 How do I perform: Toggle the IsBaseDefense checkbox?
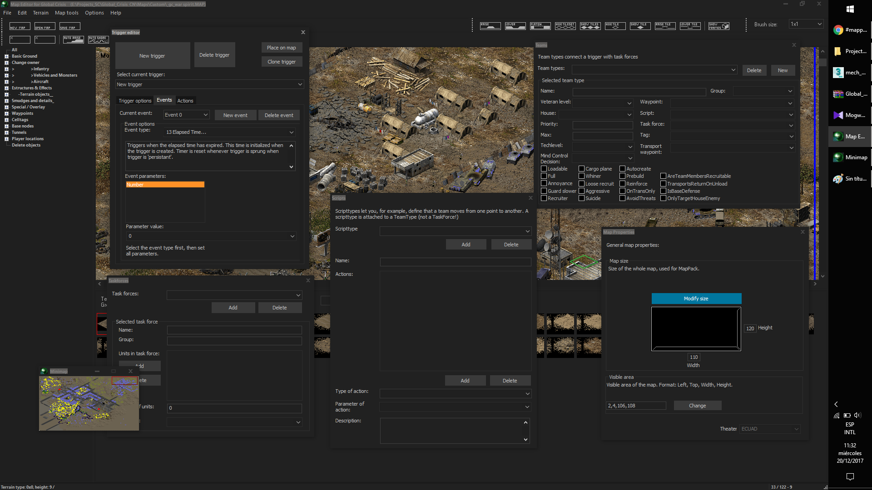coord(663,191)
